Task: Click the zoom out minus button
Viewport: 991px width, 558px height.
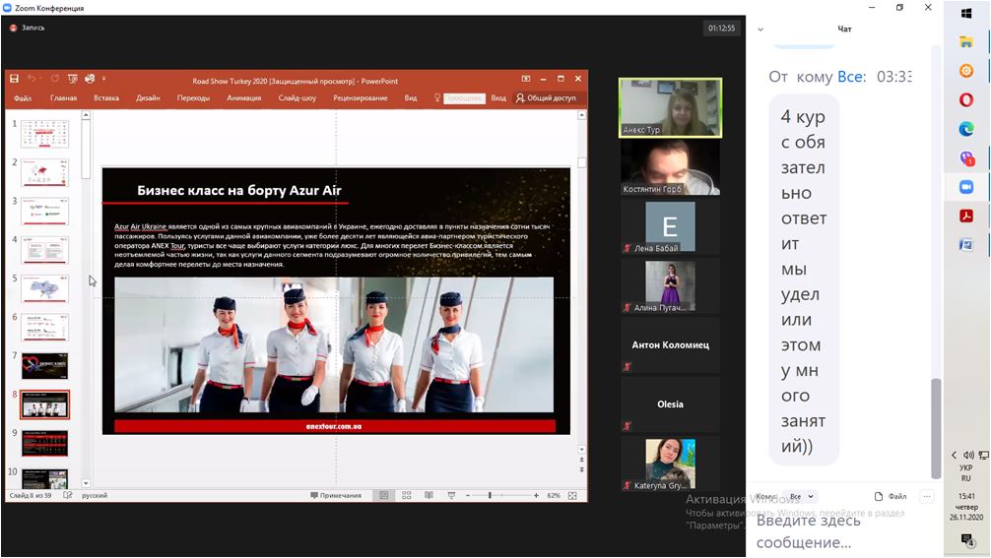Action: coord(468,496)
